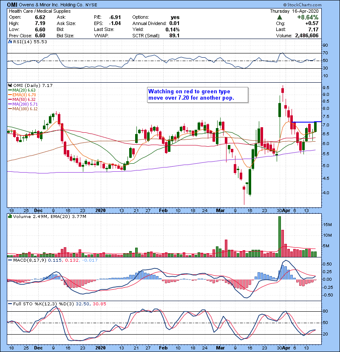Click the Low price value
340x352 pixels.
(40, 30)
